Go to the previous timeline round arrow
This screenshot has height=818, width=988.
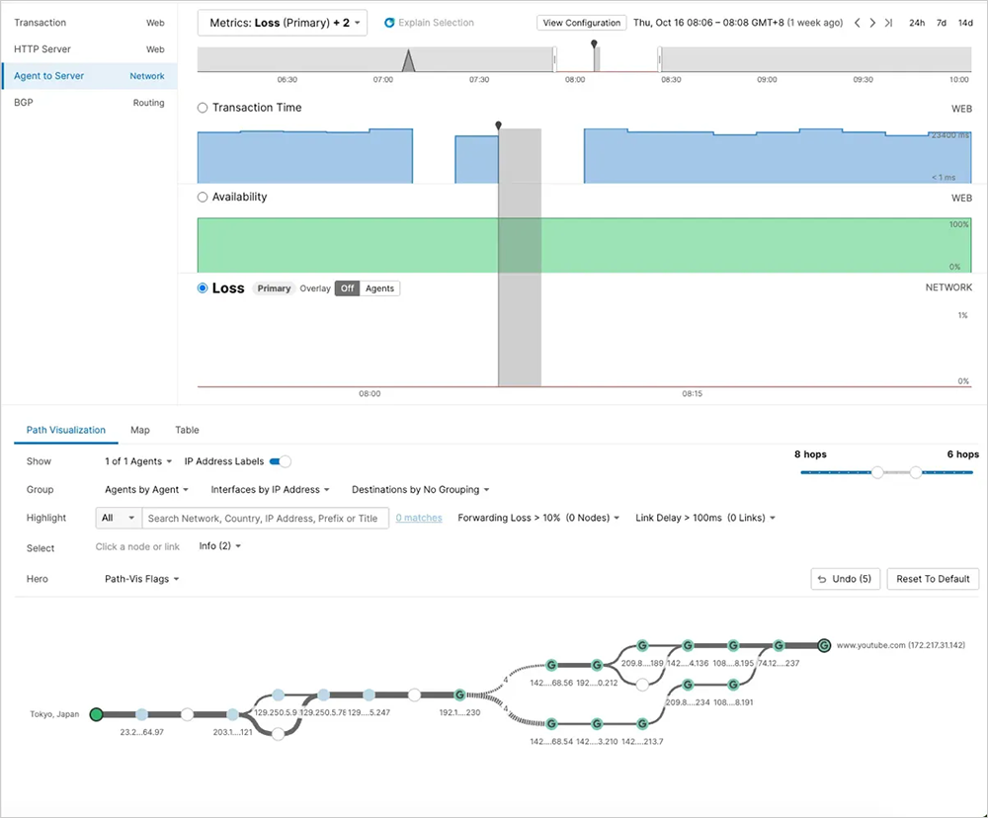click(x=857, y=22)
